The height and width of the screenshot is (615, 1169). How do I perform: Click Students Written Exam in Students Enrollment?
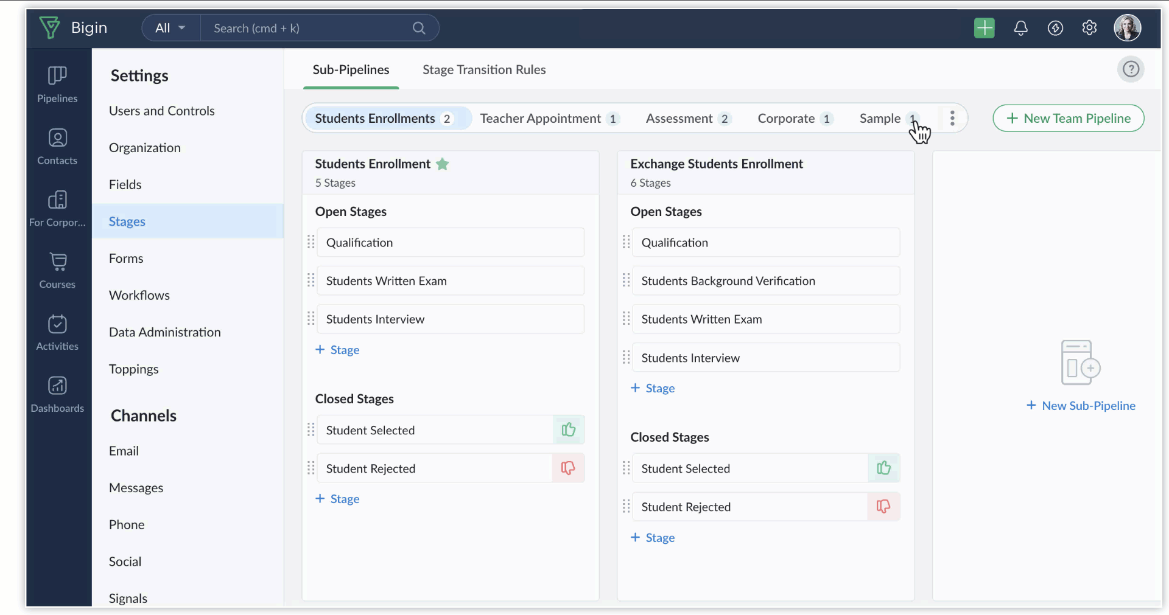(x=451, y=280)
